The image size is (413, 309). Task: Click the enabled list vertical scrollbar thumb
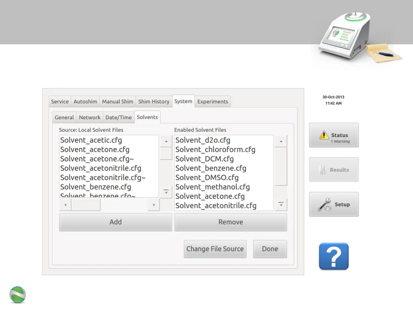pos(281,167)
